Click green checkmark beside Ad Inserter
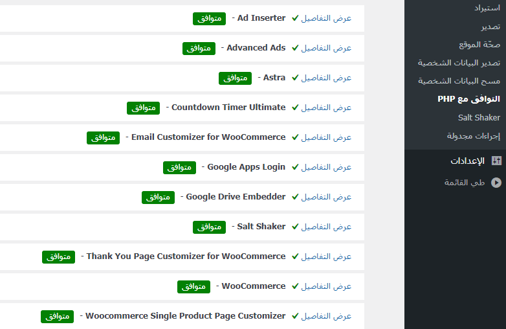The image size is (506, 329). click(295, 18)
